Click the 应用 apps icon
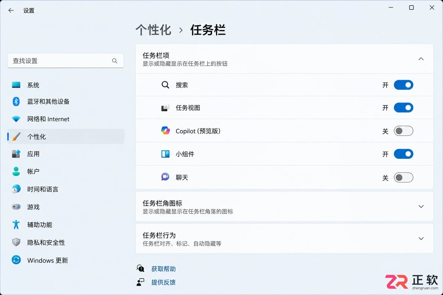This screenshot has width=443, height=295. (16, 154)
